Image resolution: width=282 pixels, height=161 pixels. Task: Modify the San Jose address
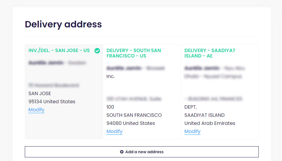[37, 110]
